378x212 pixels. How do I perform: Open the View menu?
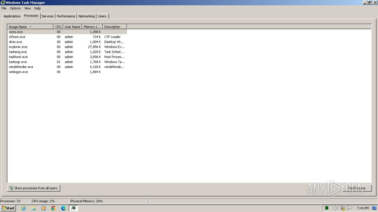(x=27, y=8)
